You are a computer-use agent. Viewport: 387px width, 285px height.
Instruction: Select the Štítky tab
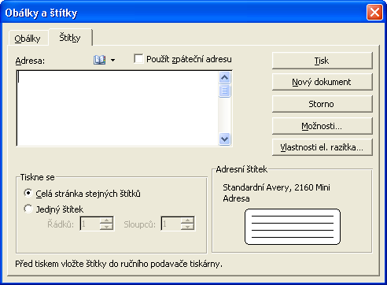pyautogui.click(x=70, y=38)
